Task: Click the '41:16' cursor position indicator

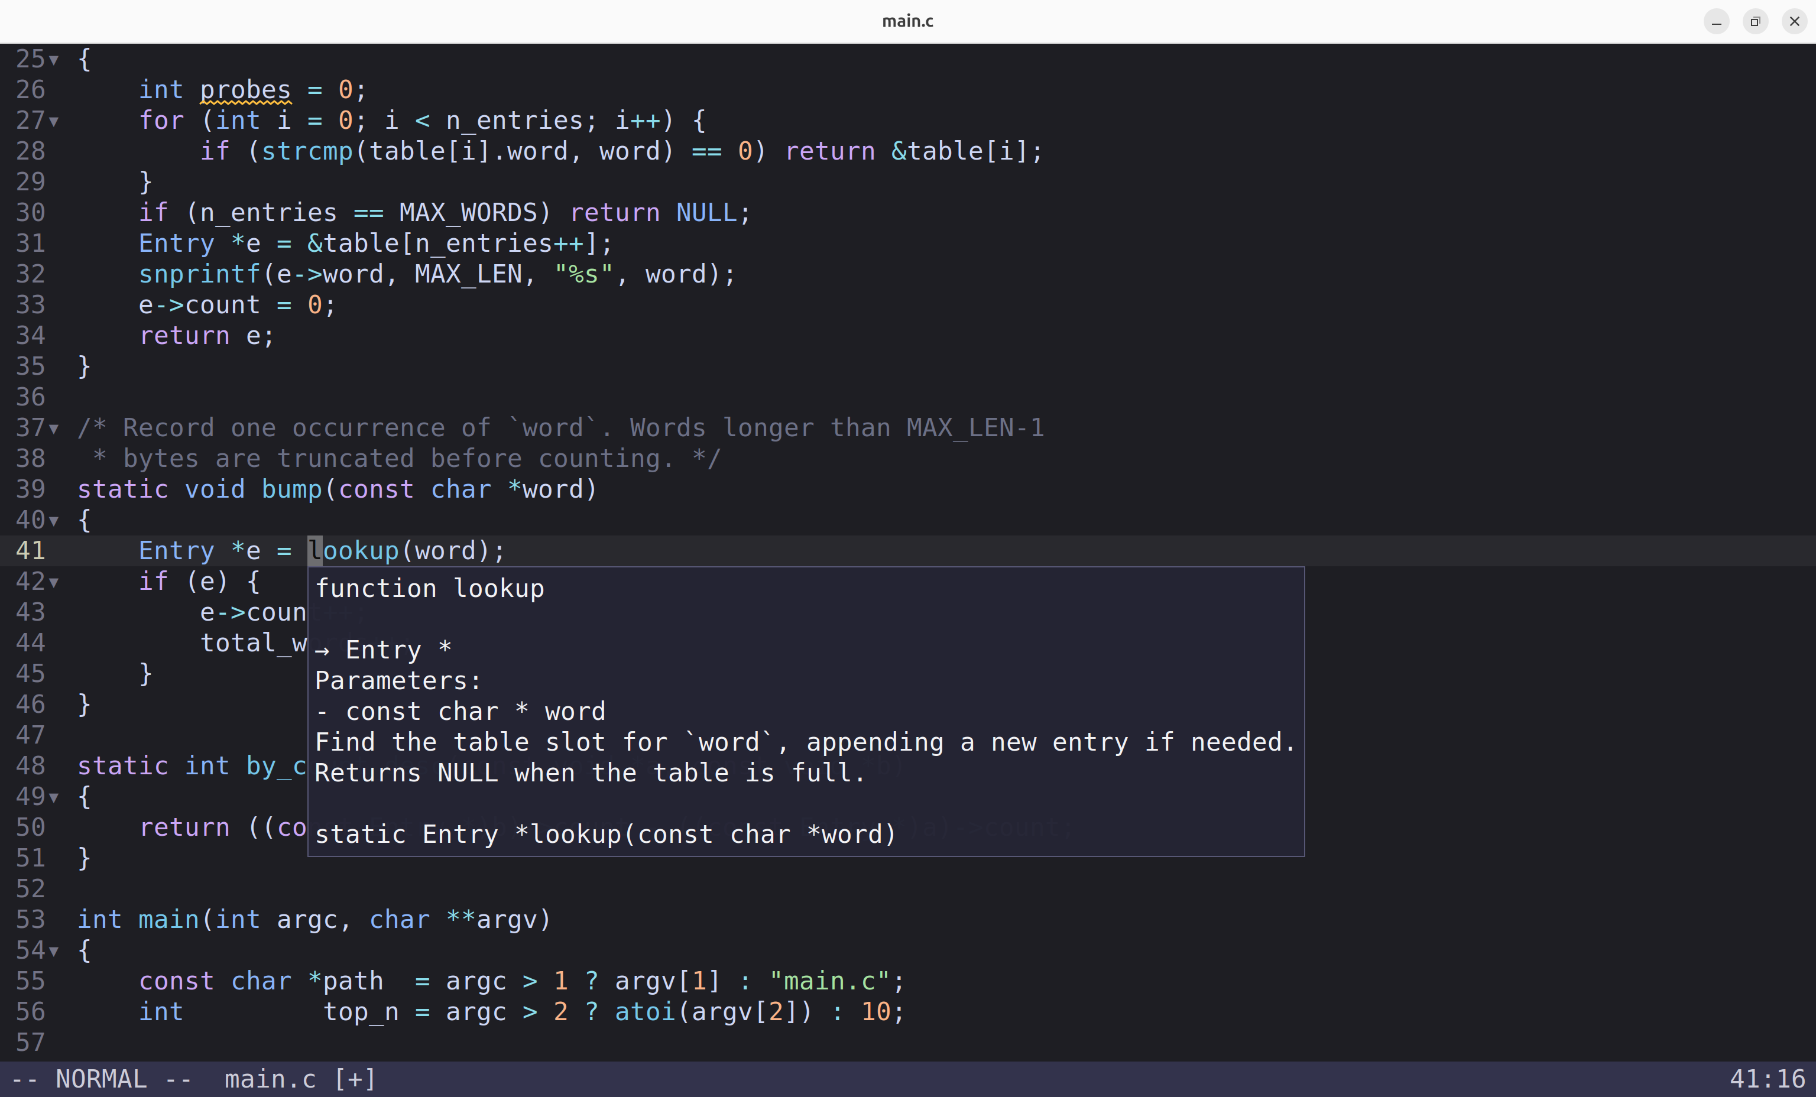Action: (x=1768, y=1079)
